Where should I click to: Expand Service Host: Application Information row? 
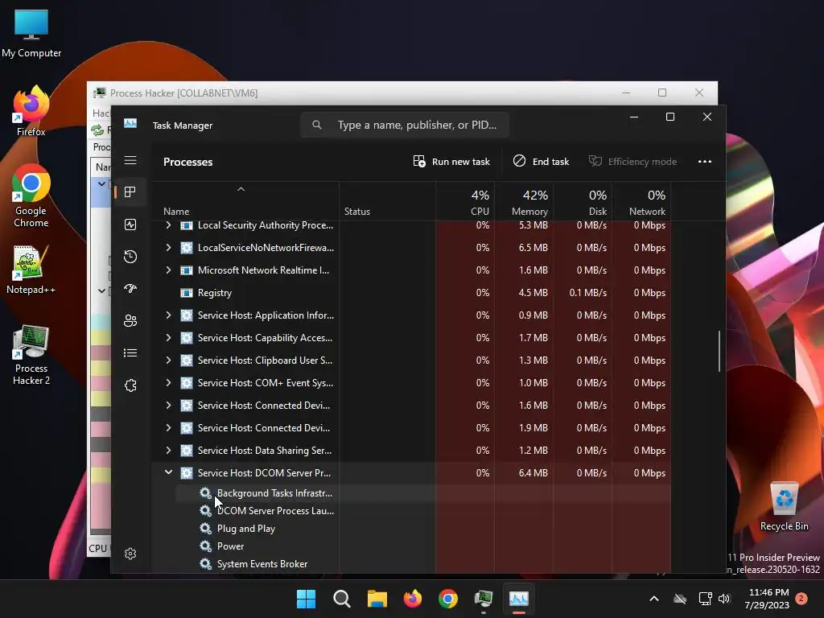(x=168, y=315)
